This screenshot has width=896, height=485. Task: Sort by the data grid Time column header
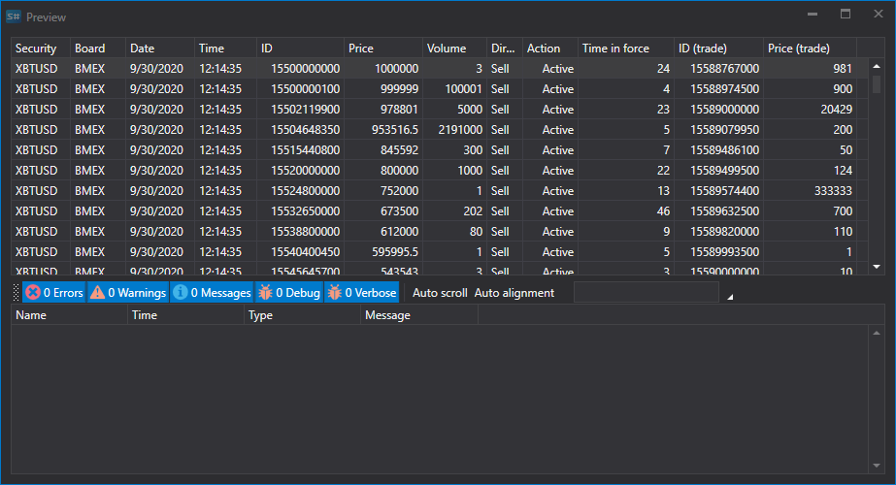[226, 48]
